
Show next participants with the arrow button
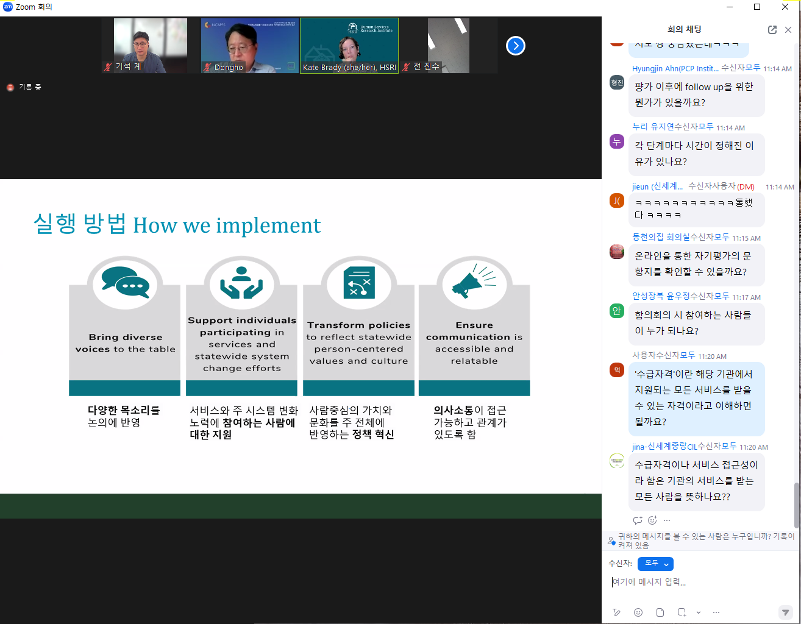pos(516,46)
